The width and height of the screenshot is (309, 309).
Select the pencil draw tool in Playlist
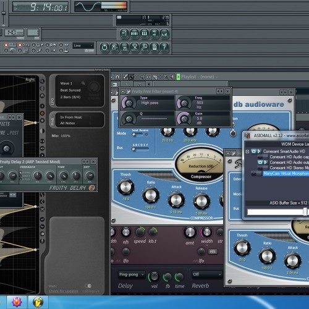[125, 77]
